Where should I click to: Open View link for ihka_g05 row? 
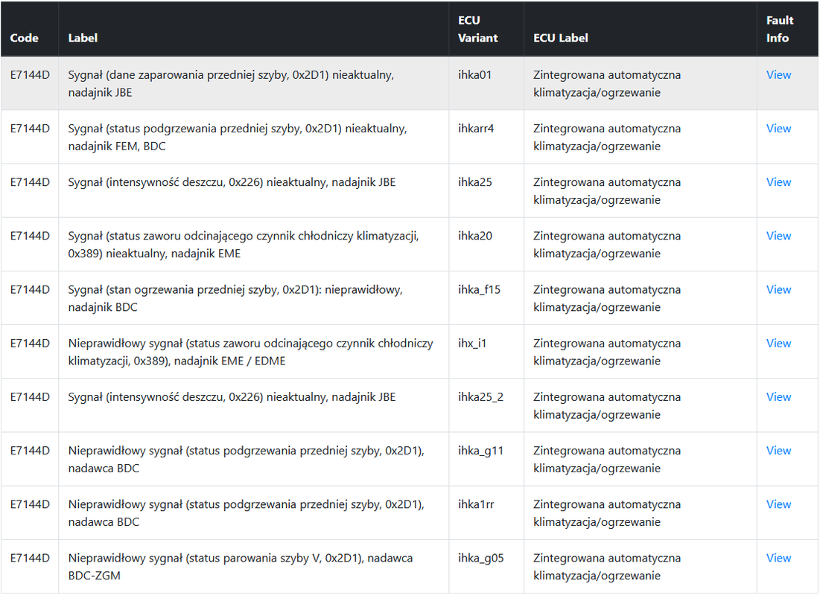click(x=778, y=559)
